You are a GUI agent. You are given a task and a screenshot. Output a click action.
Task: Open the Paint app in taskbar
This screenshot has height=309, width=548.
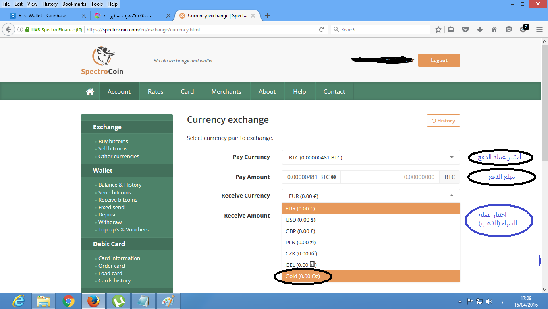pyautogui.click(x=168, y=301)
